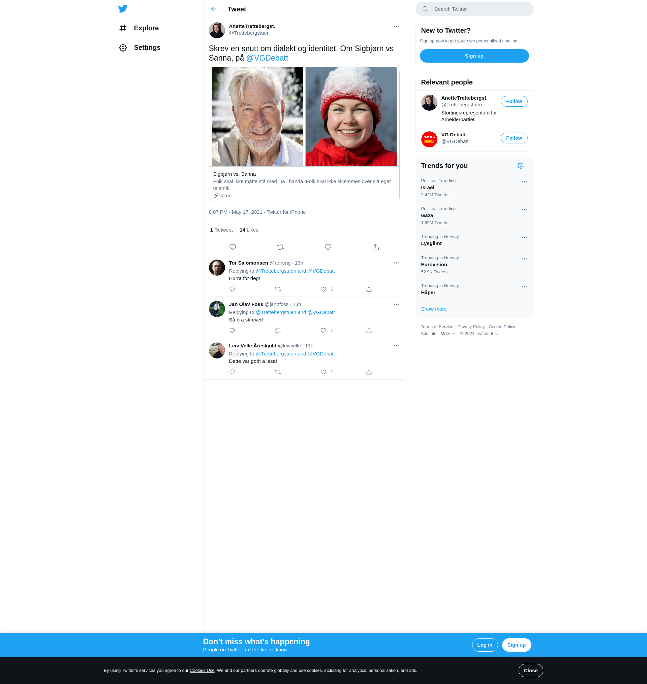Share the main tweet
Screen dimensions: 647x684
376,247
